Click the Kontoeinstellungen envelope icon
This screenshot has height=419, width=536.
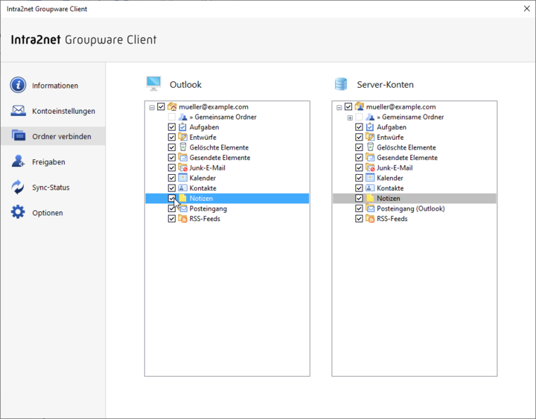(x=18, y=111)
